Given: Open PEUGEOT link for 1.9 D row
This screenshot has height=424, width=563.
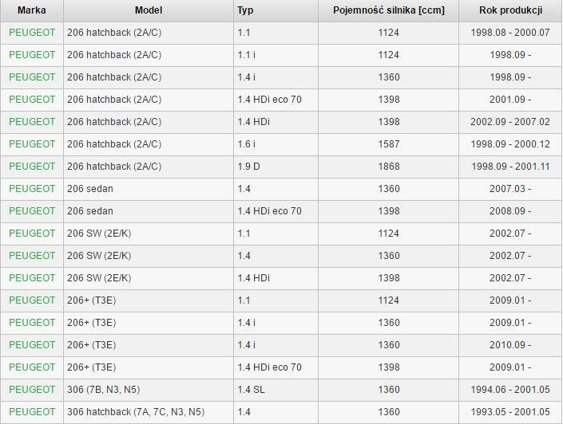Looking at the screenshot, I should point(32,167).
